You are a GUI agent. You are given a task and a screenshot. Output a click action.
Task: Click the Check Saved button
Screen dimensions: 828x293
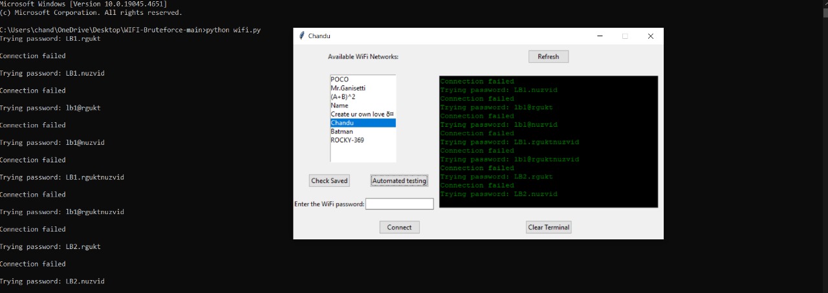(329, 180)
